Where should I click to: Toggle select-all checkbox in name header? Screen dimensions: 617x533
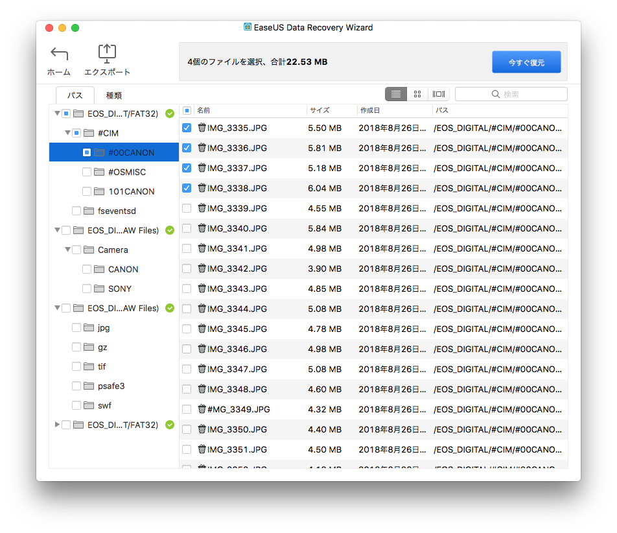pyautogui.click(x=187, y=111)
